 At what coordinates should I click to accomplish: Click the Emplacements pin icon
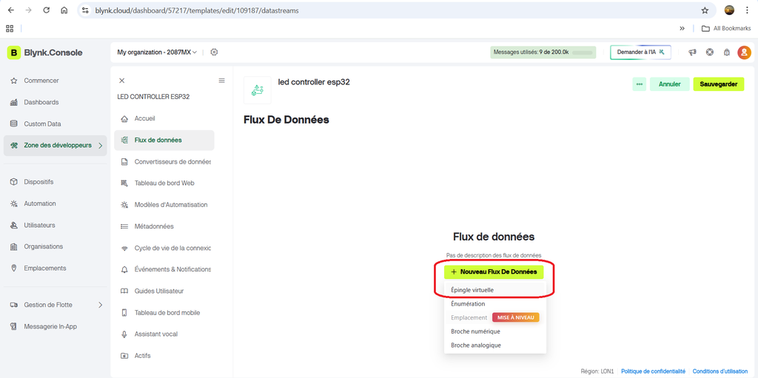(14, 269)
